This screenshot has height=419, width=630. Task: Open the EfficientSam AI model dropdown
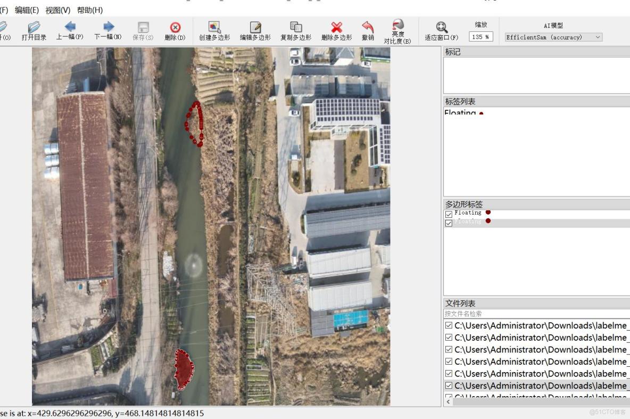tap(553, 37)
